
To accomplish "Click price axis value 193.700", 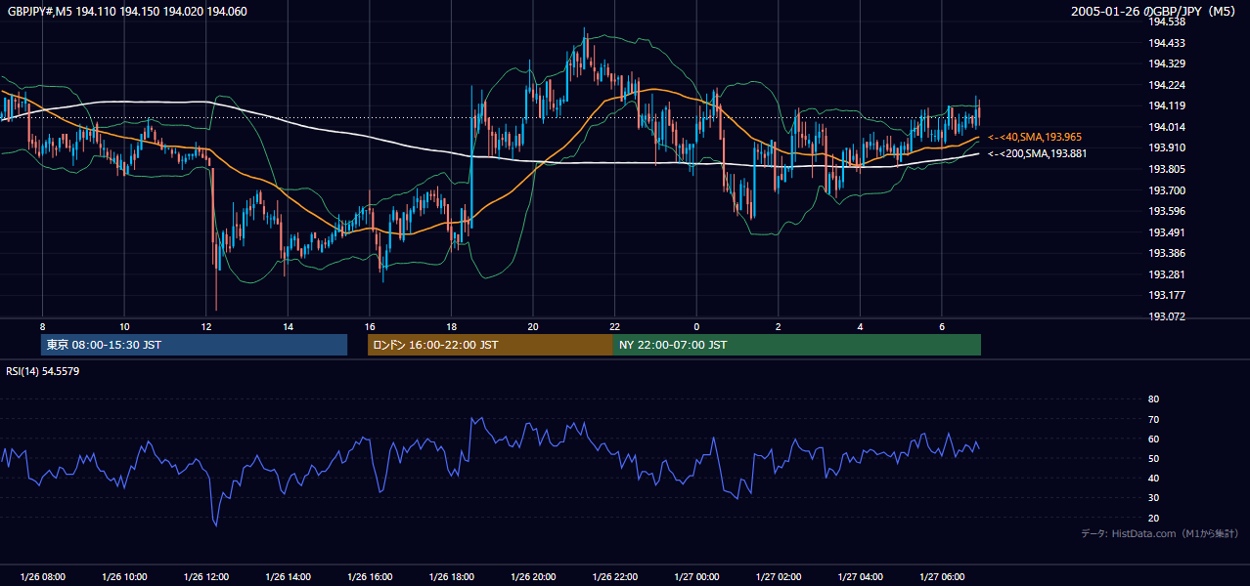I will tap(1167, 190).
